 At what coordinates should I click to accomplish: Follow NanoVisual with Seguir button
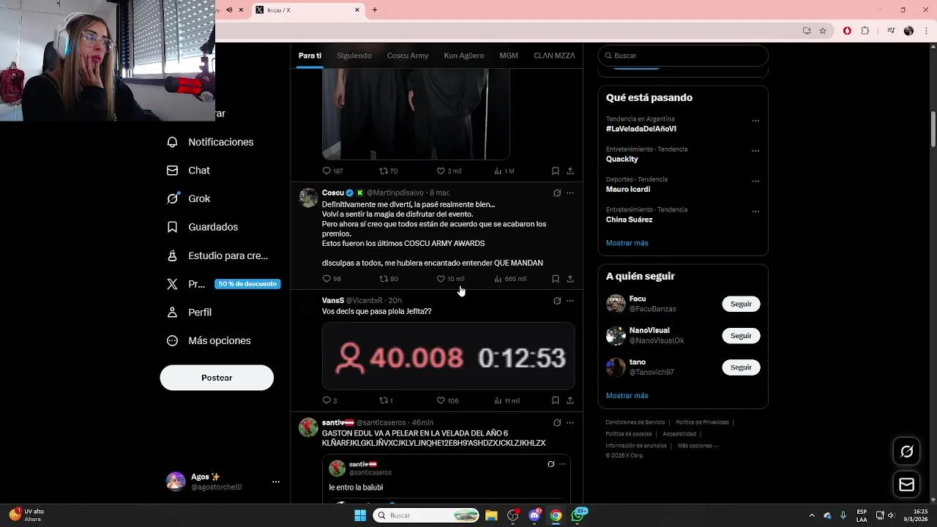point(741,335)
